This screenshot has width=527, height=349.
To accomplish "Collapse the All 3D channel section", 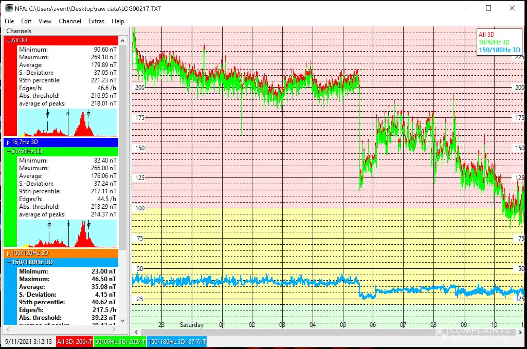I will click(x=8, y=41).
